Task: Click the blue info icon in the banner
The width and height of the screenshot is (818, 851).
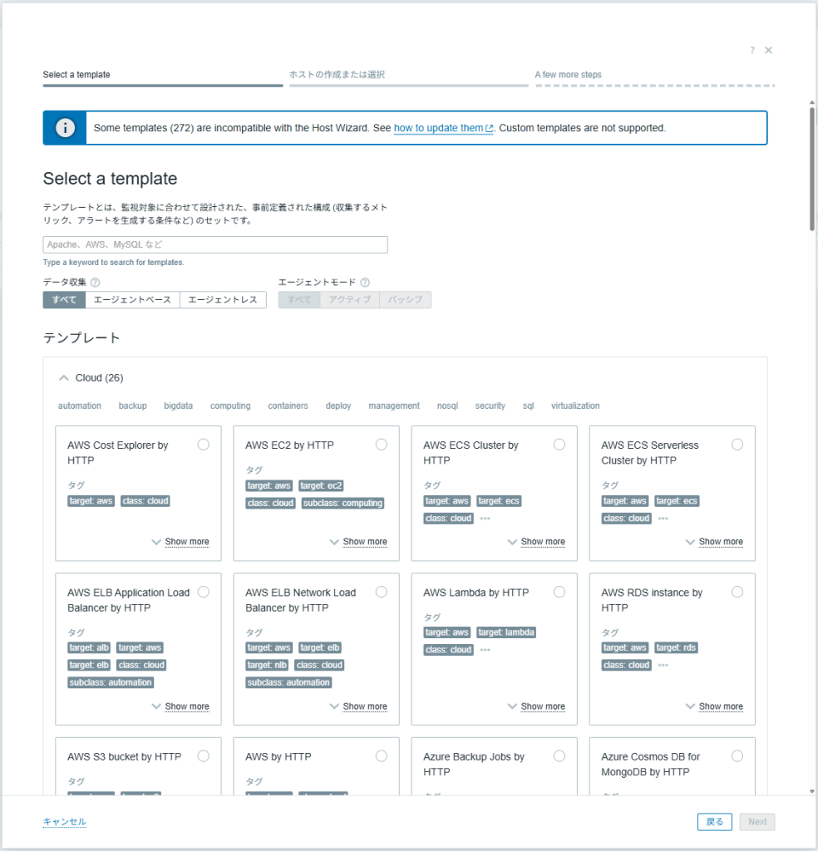Action: tap(65, 128)
